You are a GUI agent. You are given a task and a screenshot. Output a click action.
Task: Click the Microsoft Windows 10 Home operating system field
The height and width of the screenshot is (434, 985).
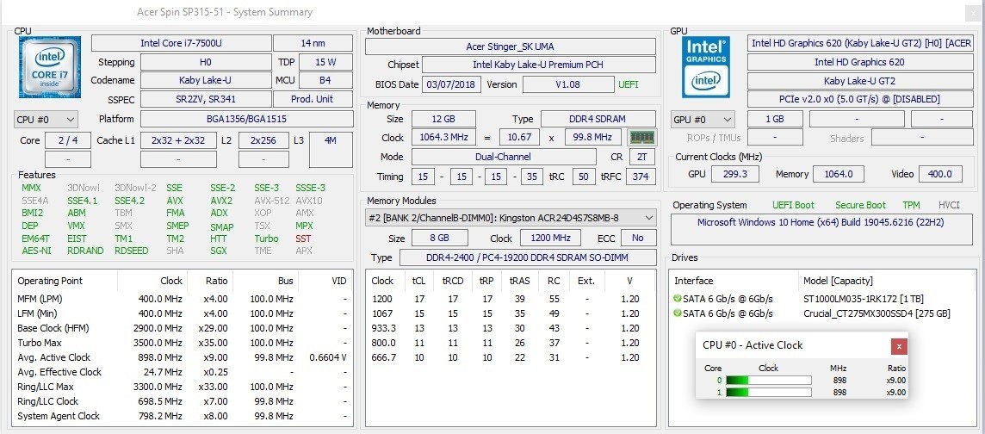coord(821,228)
